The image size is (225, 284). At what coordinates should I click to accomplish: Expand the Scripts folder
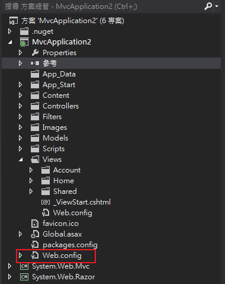[20, 149]
